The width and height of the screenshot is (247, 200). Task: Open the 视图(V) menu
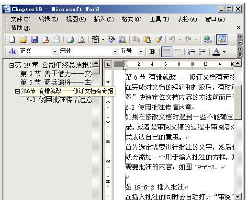76,19
